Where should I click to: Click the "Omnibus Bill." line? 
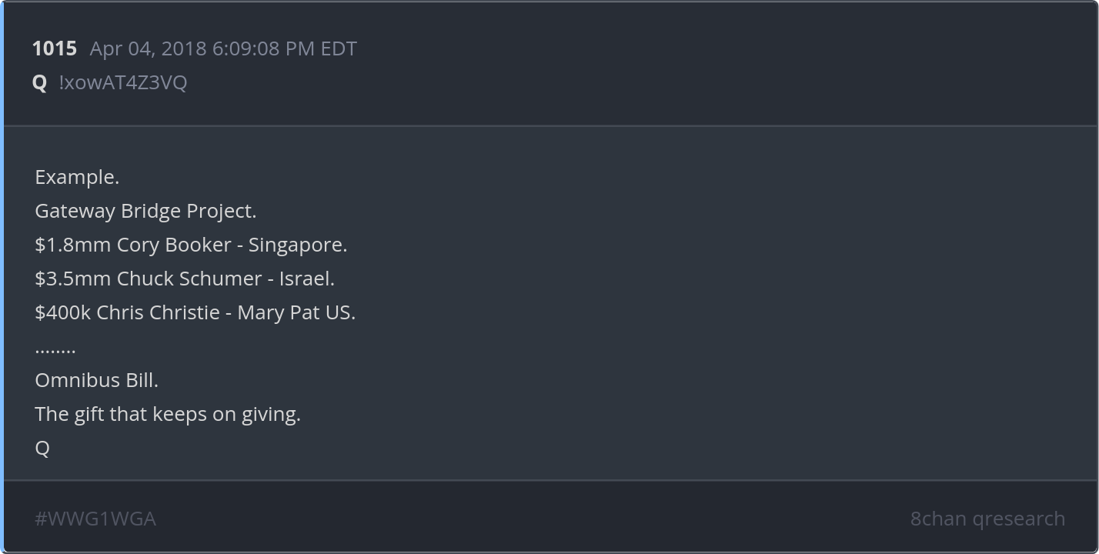pos(96,380)
